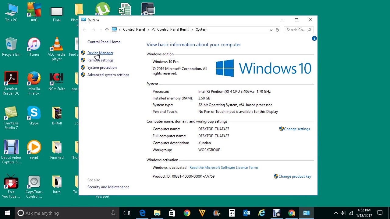390x219 pixels.
Task: Click the network tray icon
Action: coord(351,213)
